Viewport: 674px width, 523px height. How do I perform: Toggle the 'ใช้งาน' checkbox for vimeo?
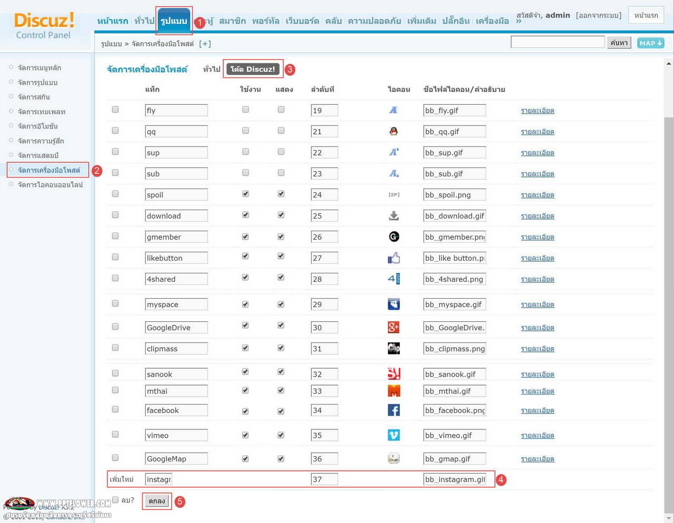point(245,435)
